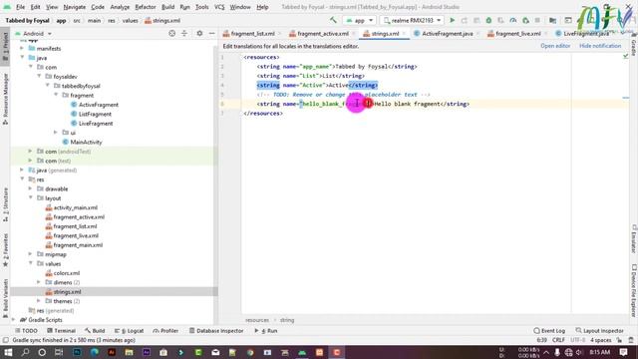The image size is (638, 359).
Task: Open the app run configuration dropdown
Action: pyautogui.click(x=359, y=20)
